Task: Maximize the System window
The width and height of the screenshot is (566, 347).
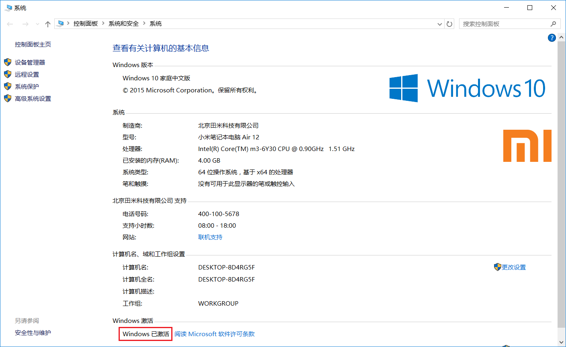Action: (530, 8)
